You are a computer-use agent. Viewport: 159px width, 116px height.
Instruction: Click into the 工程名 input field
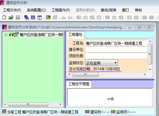(117, 43)
